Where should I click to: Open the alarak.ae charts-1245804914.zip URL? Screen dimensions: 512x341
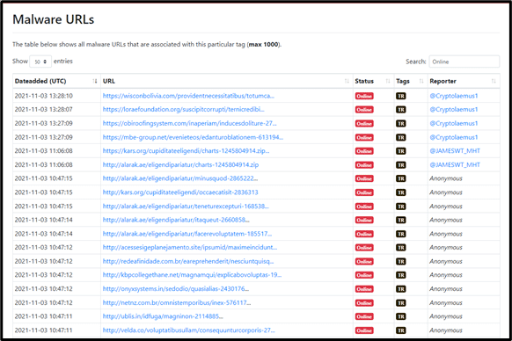(180, 165)
